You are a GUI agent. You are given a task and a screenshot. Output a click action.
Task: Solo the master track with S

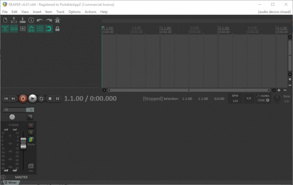point(31,132)
